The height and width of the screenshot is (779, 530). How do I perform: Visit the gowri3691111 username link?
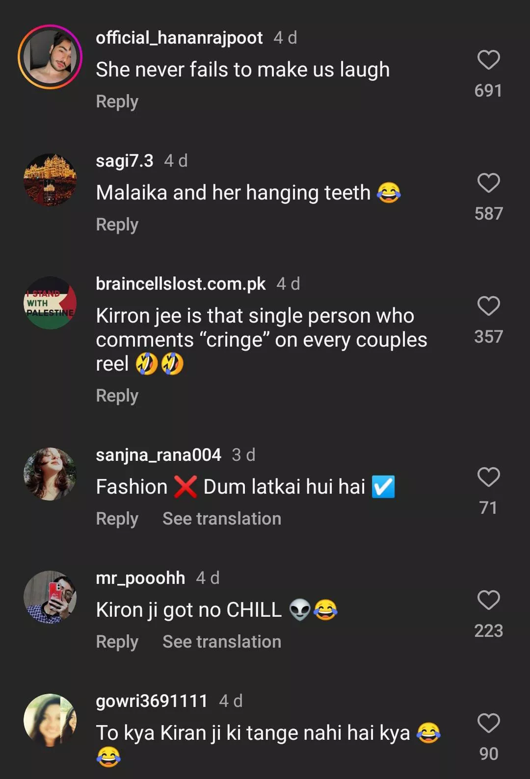152,701
